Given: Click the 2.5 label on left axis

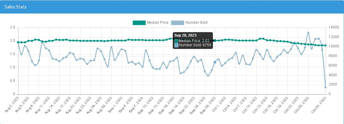Looking at the screenshot, I should pyautogui.click(x=12, y=27).
